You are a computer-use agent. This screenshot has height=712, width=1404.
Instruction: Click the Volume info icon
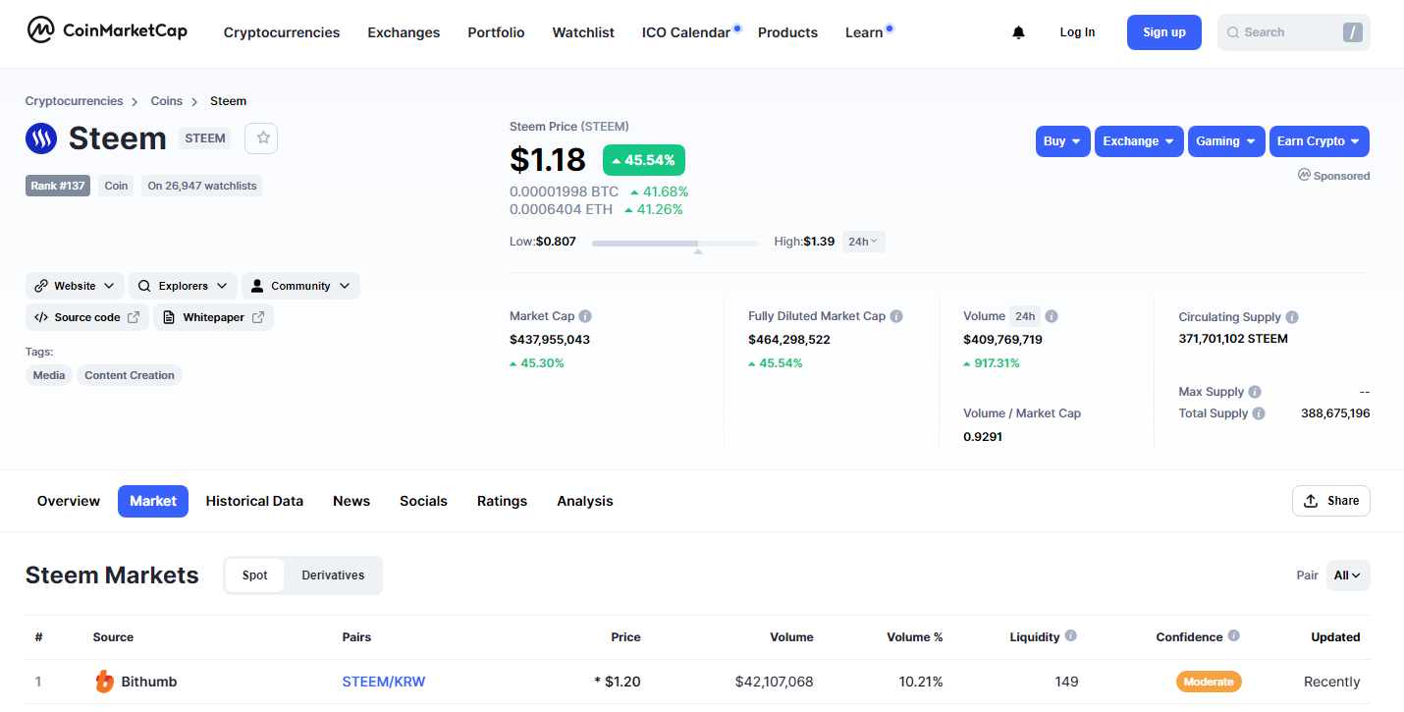tap(1052, 316)
